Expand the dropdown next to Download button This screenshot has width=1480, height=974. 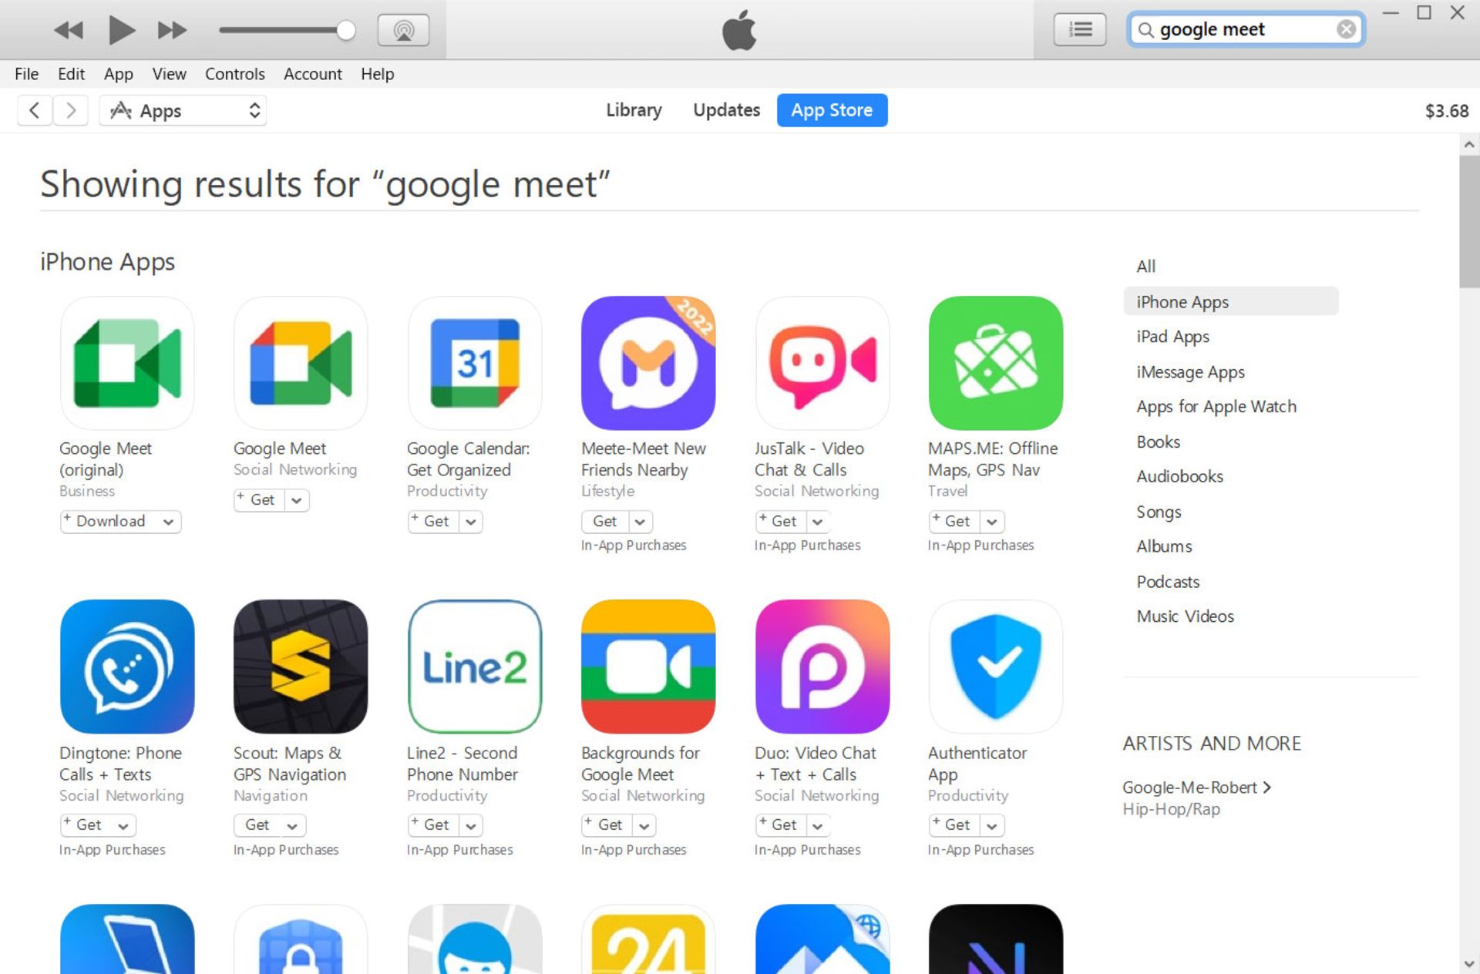pyautogui.click(x=169, y=521)
